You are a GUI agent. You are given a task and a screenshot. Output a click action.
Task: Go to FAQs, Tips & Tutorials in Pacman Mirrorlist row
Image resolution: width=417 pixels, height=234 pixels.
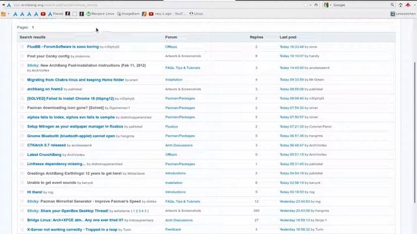[x=182, y=201]
